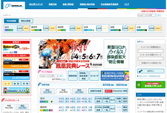Enable 秒速ログインを有効にする checkbox

140,63
